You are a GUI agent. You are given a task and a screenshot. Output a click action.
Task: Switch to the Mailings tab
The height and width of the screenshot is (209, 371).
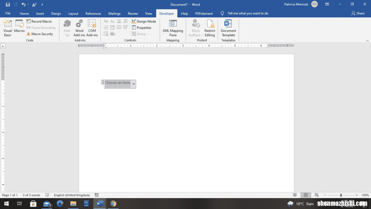114,13
